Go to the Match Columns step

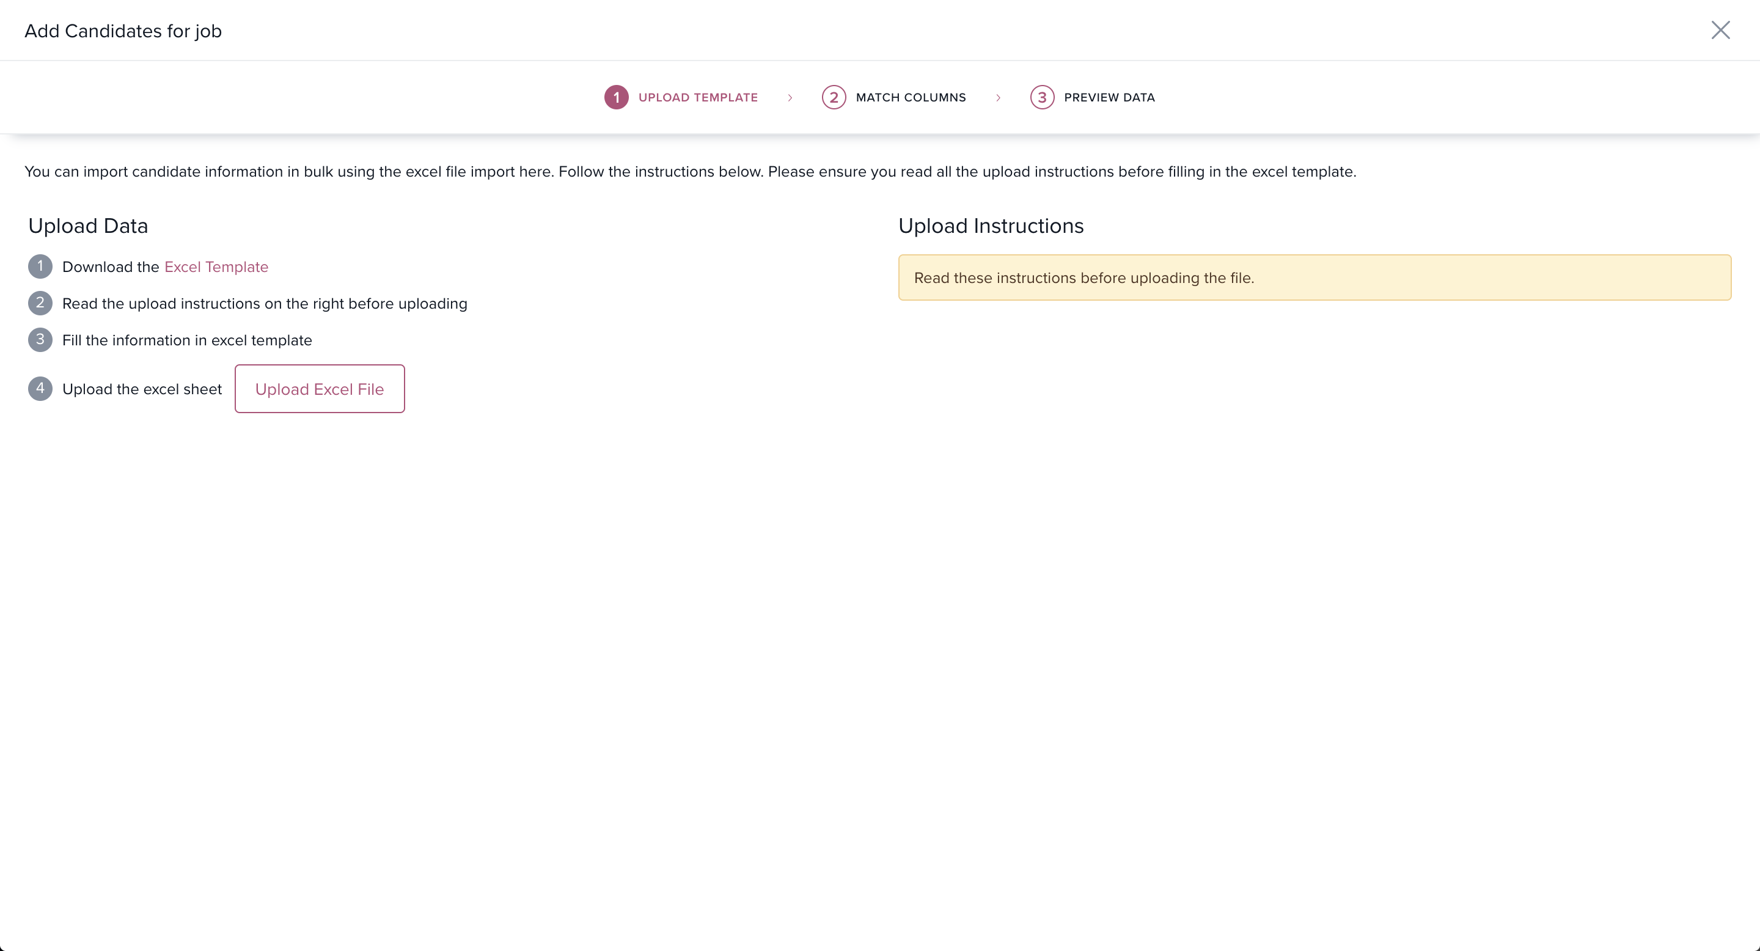click(910, 97)
